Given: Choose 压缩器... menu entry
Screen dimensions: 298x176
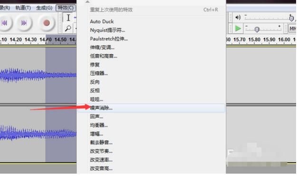Looking at the screenshot, I should tap(99, 73).
